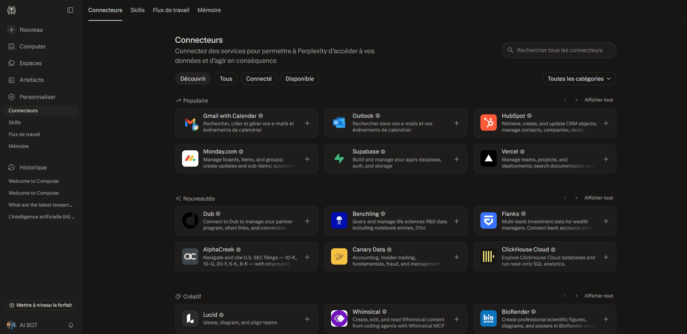Click Afficher tout for Créatif section

[599, 296]
